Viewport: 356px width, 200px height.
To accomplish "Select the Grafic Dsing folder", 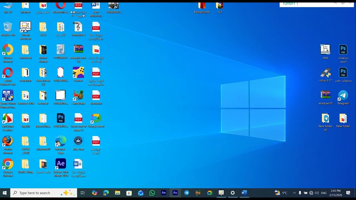I will tap(25, 166).
